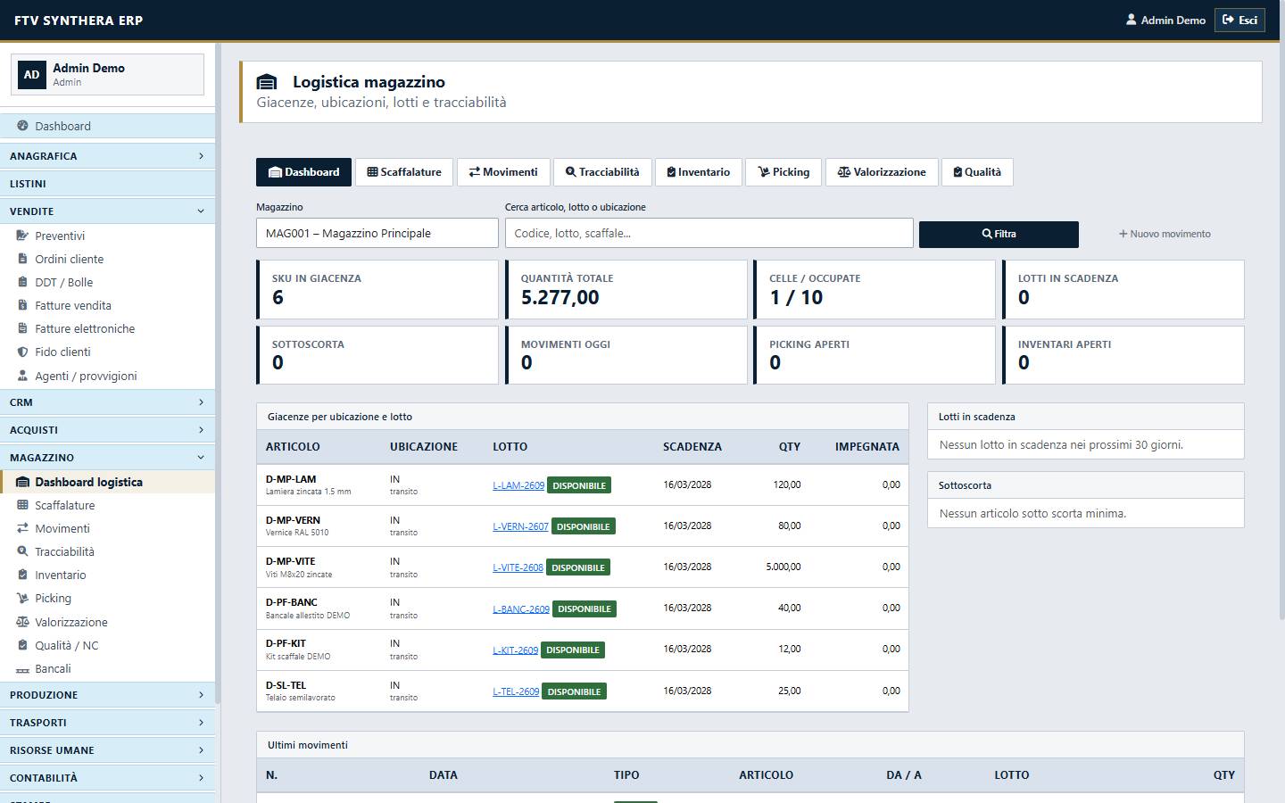Click the Ordini cliente document icon
This screenshot has width=1285, height=803.
[22, 259]
